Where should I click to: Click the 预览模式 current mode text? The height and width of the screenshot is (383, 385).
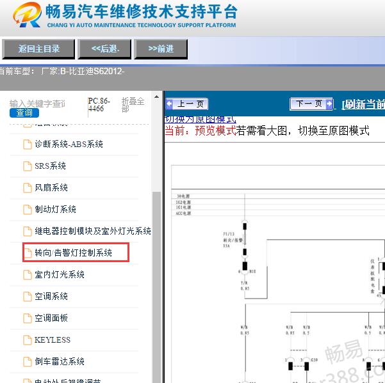click(x=215, y=130)
